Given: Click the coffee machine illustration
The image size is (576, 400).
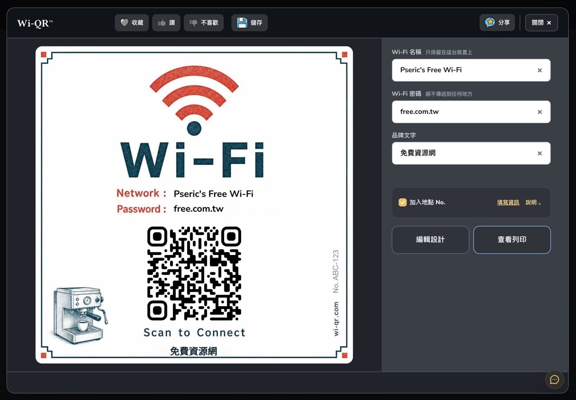Looking at the screenshot, I should tap(80, 316).
